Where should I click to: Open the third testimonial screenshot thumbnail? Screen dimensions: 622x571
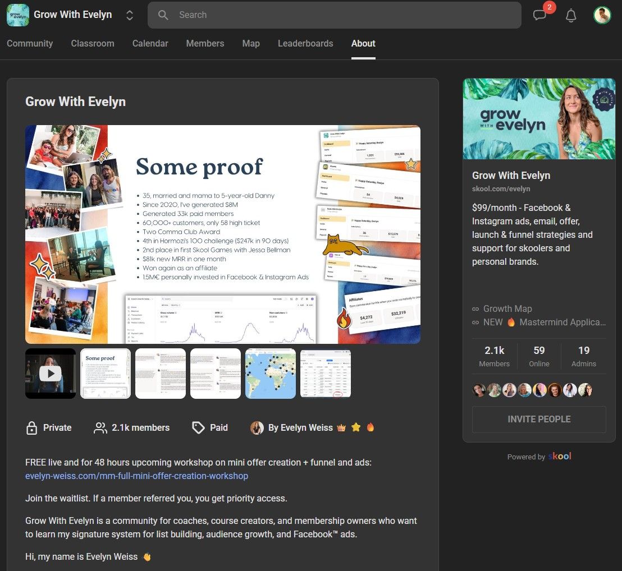[x=160, y=373]
